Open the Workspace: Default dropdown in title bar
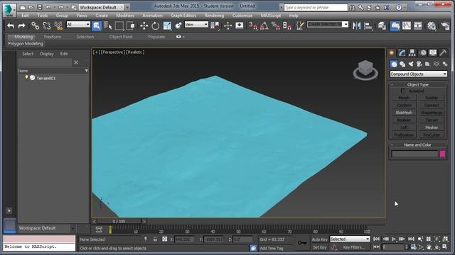The width and height of the screenshot is (455, 255). pos(101,7)
